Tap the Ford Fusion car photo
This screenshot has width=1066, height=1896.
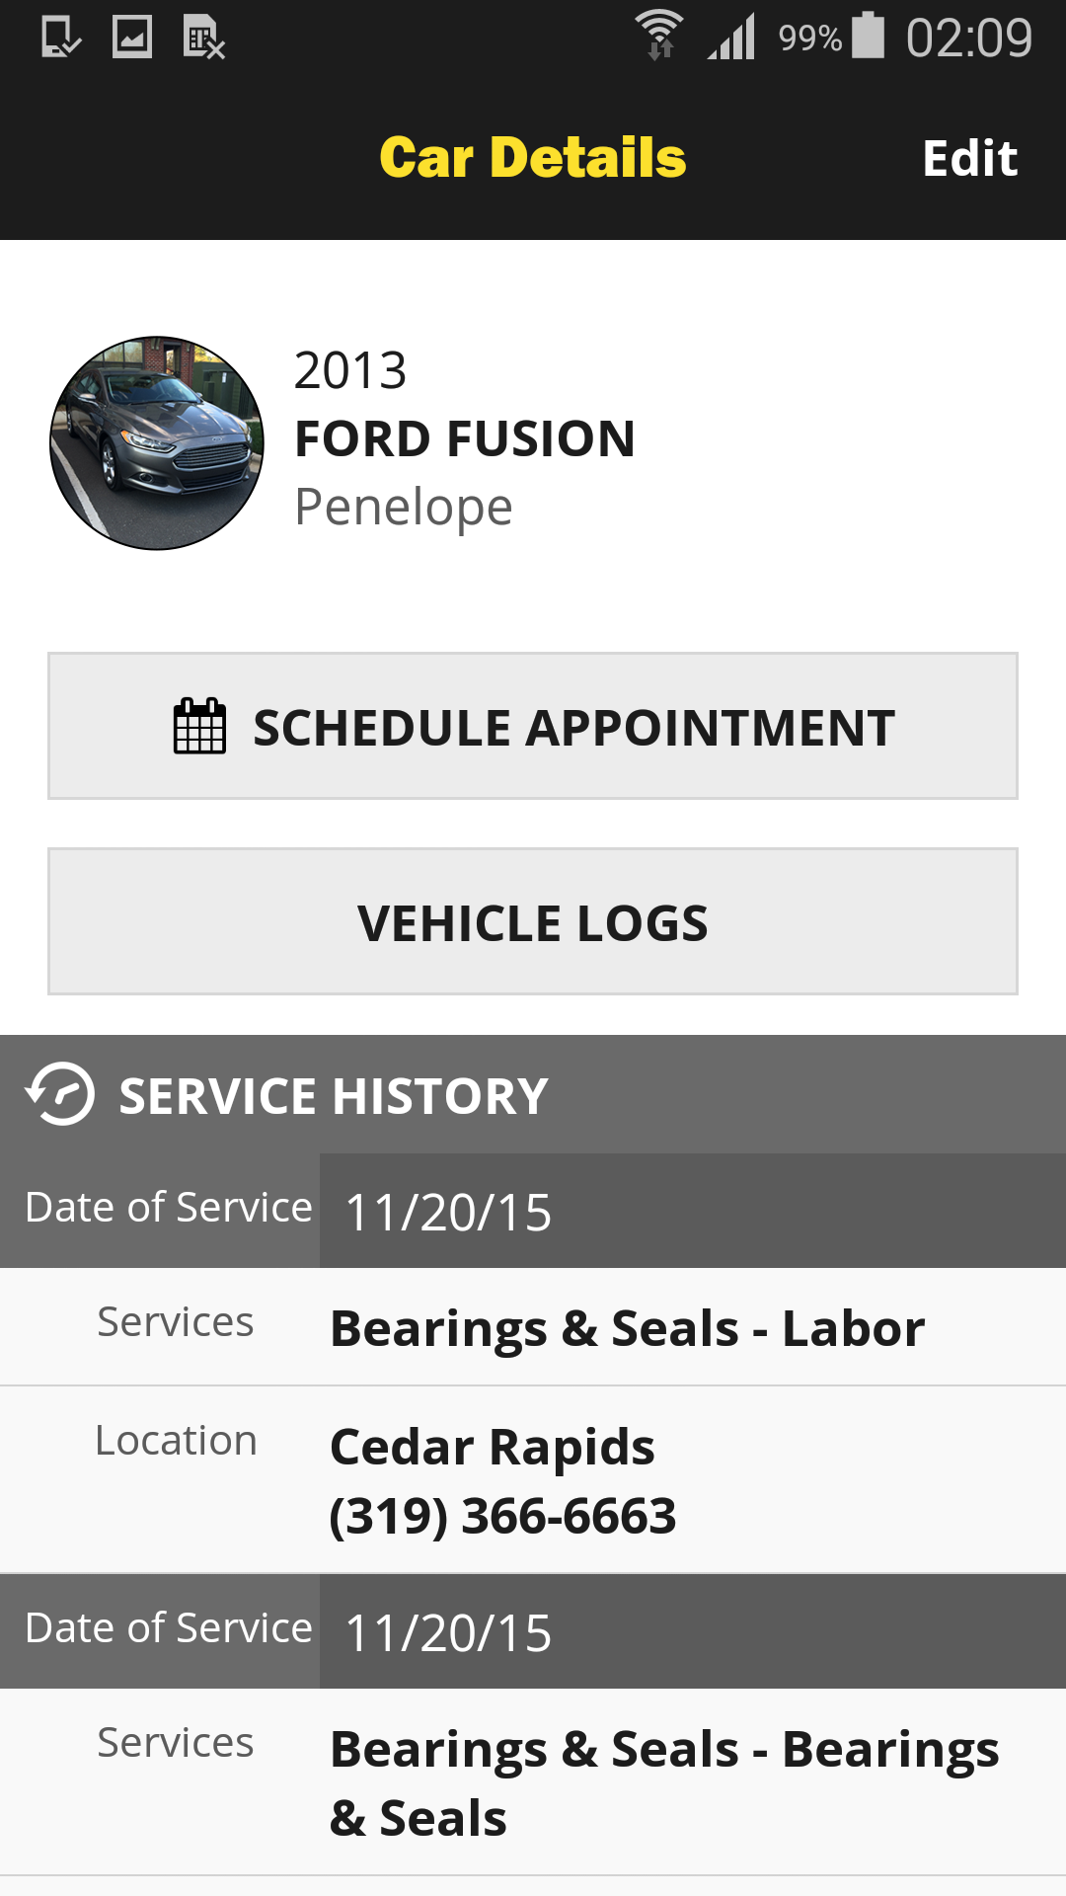click(157, 443)
